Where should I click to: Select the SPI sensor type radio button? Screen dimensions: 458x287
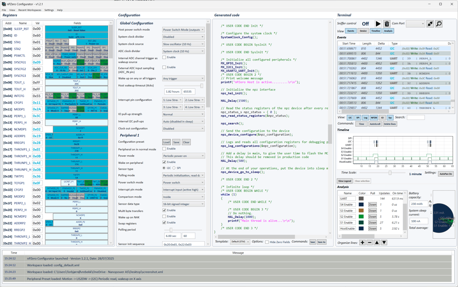pos(174,168)
